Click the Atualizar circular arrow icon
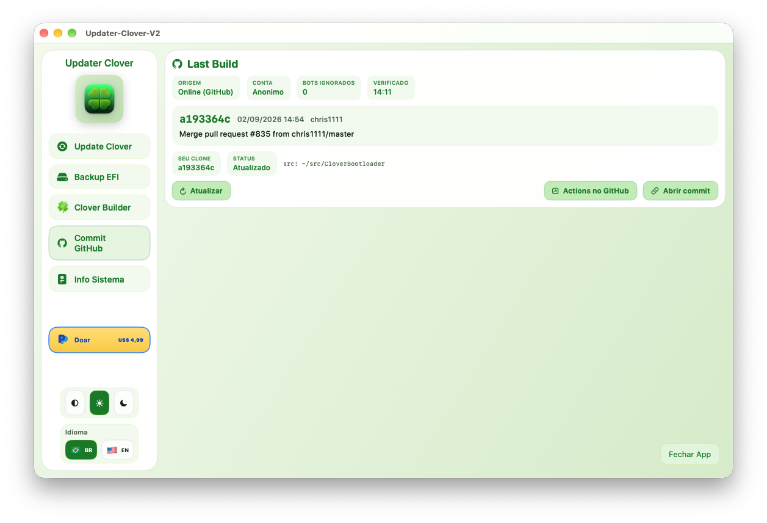The height and width of the screenshot is (523, 767). coord(182,191)
